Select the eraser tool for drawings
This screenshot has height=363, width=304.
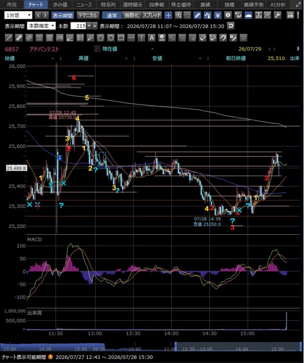(203, 38)
